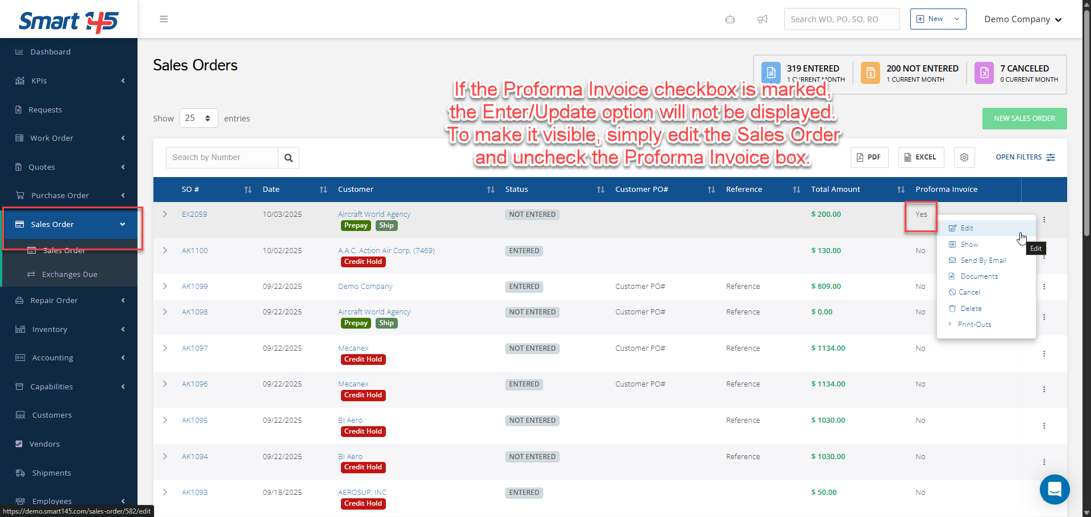
Task: Open the announcements megaphone icon
Action: (763, 19)
